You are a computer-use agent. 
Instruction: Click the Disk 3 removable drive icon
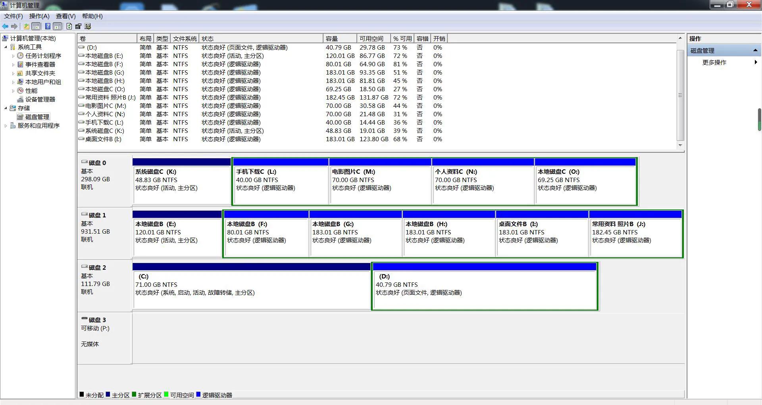pyautogui.click(x=84, y=319)
